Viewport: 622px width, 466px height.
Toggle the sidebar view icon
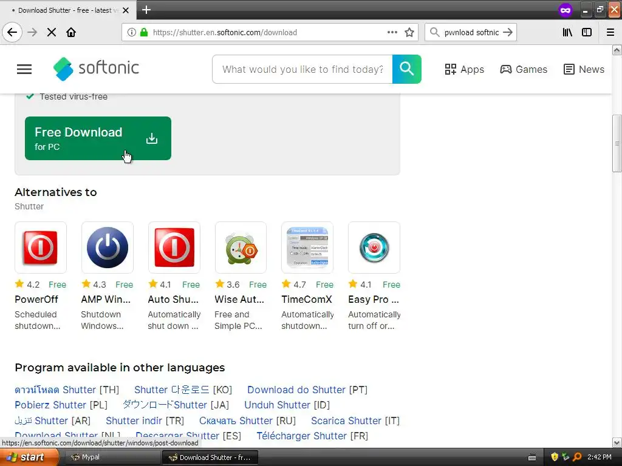click(587, 33)
